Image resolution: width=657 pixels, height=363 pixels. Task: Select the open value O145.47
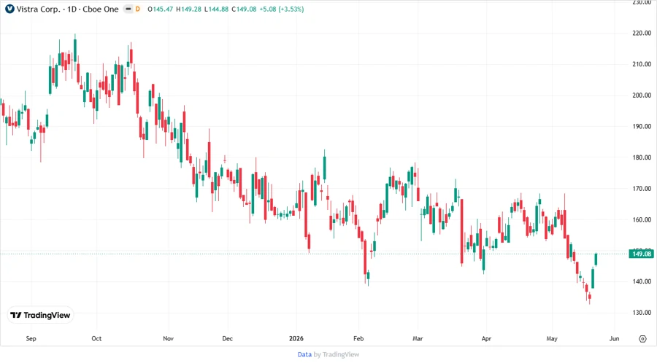(x=160, y=9)
